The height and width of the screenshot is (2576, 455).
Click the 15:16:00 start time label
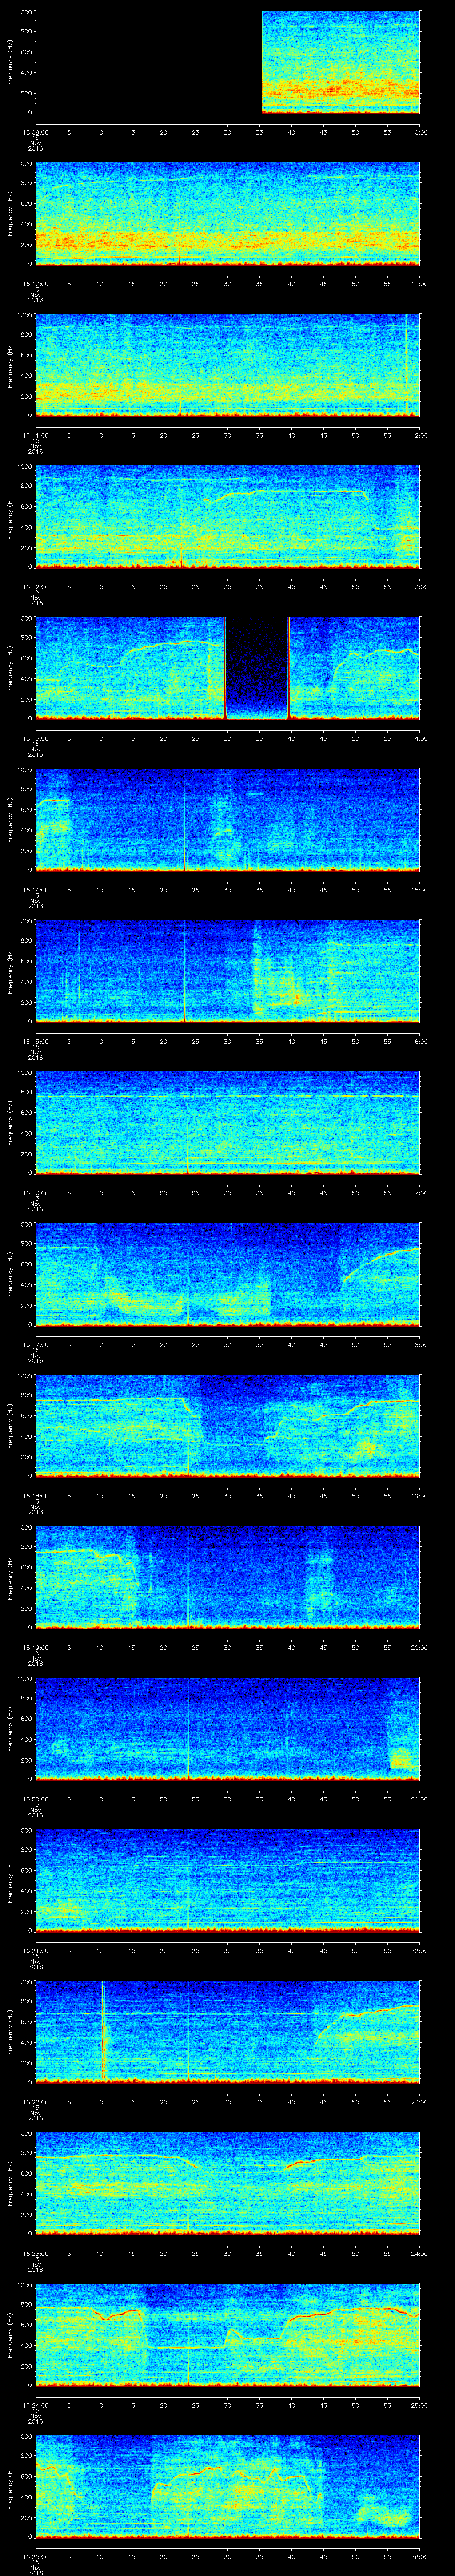coord(35,1193)
